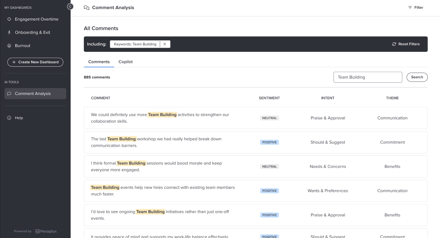Open comment 'The last Team Building workshop'

[x=255, y=142]
